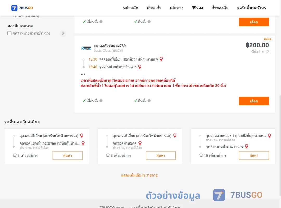The height and width of the screenshot is (208, 281).
Task: Open จุดรับตั๋วเบอร์โทร menu item
Action: click(251, 8)
